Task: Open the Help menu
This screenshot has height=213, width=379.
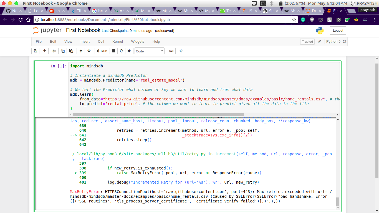Action: click(156, 42)
